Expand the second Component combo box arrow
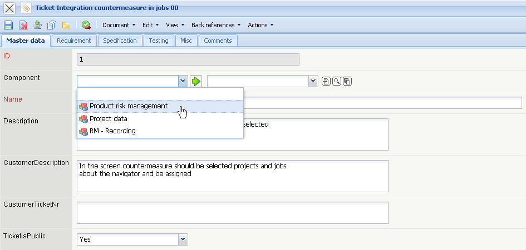526x250 pixels. click(313, 81)
